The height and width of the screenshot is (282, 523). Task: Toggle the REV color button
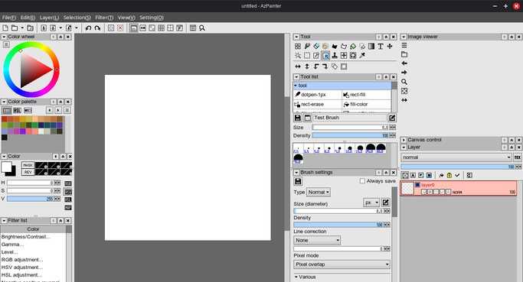28,172
